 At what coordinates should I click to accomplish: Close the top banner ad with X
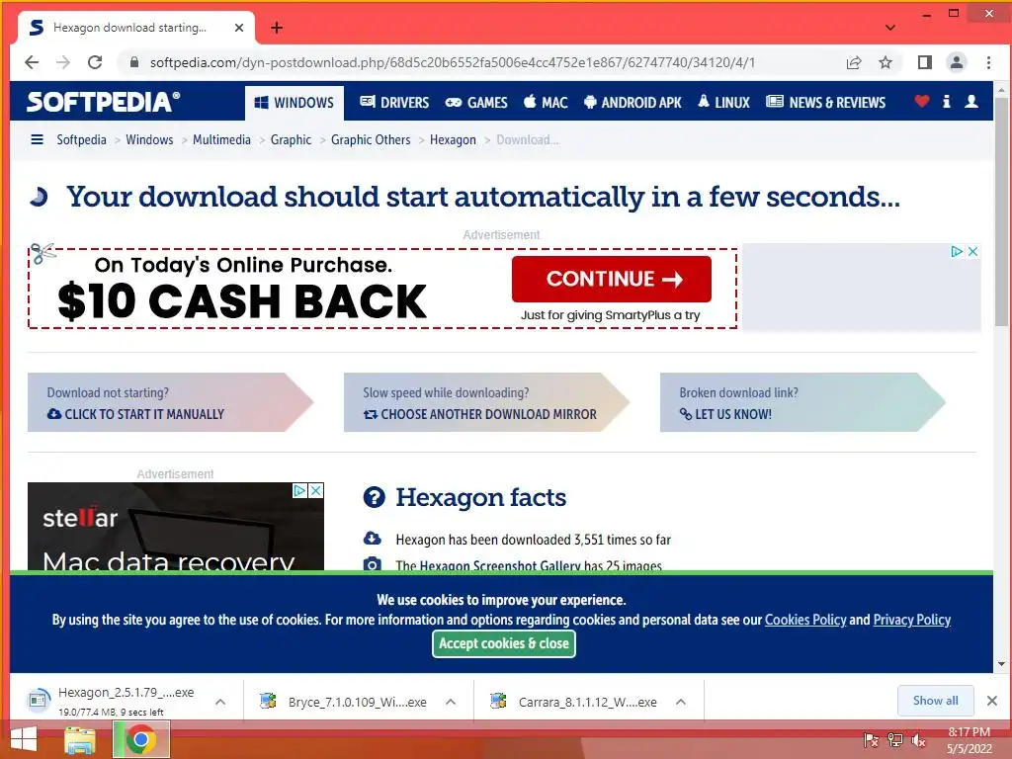coord(972,251)
